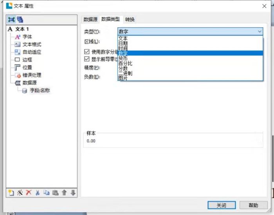Choose 图片 from the type list
The height and width of the screenshot is (215, 274).
pyautogui.click(x=190, y=78)
